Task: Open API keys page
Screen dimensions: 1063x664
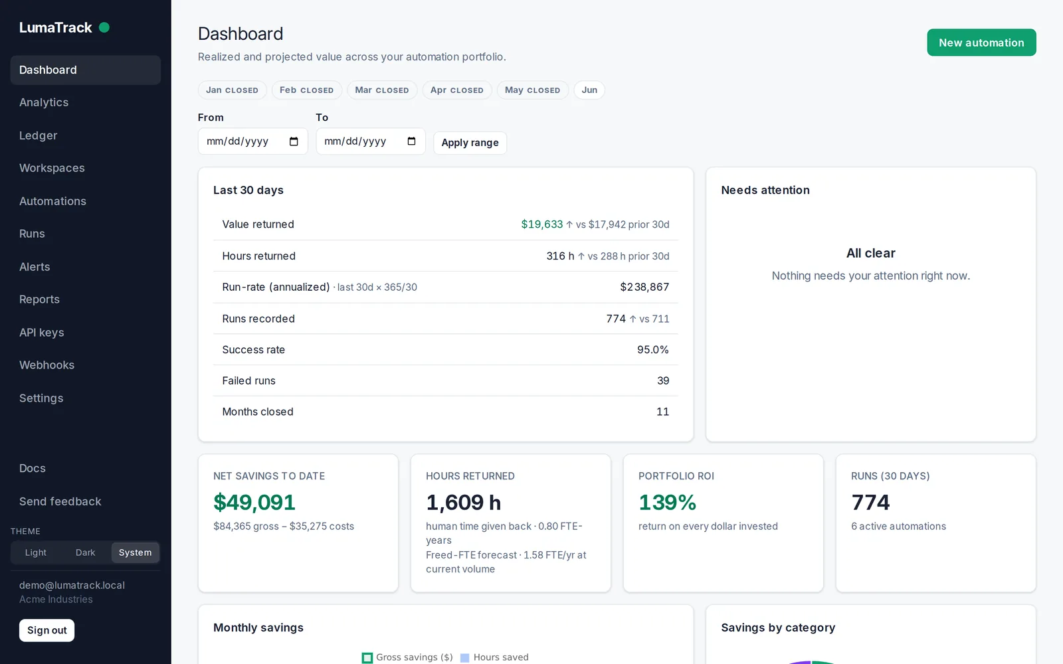Action: 86,333
